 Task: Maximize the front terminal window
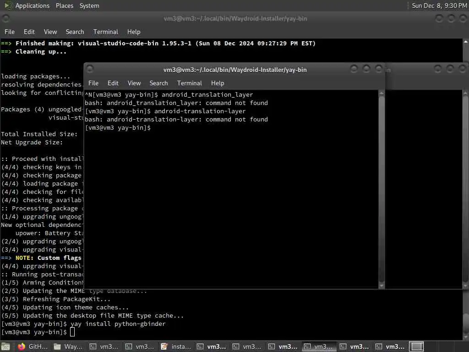click(x=366, y=69)
